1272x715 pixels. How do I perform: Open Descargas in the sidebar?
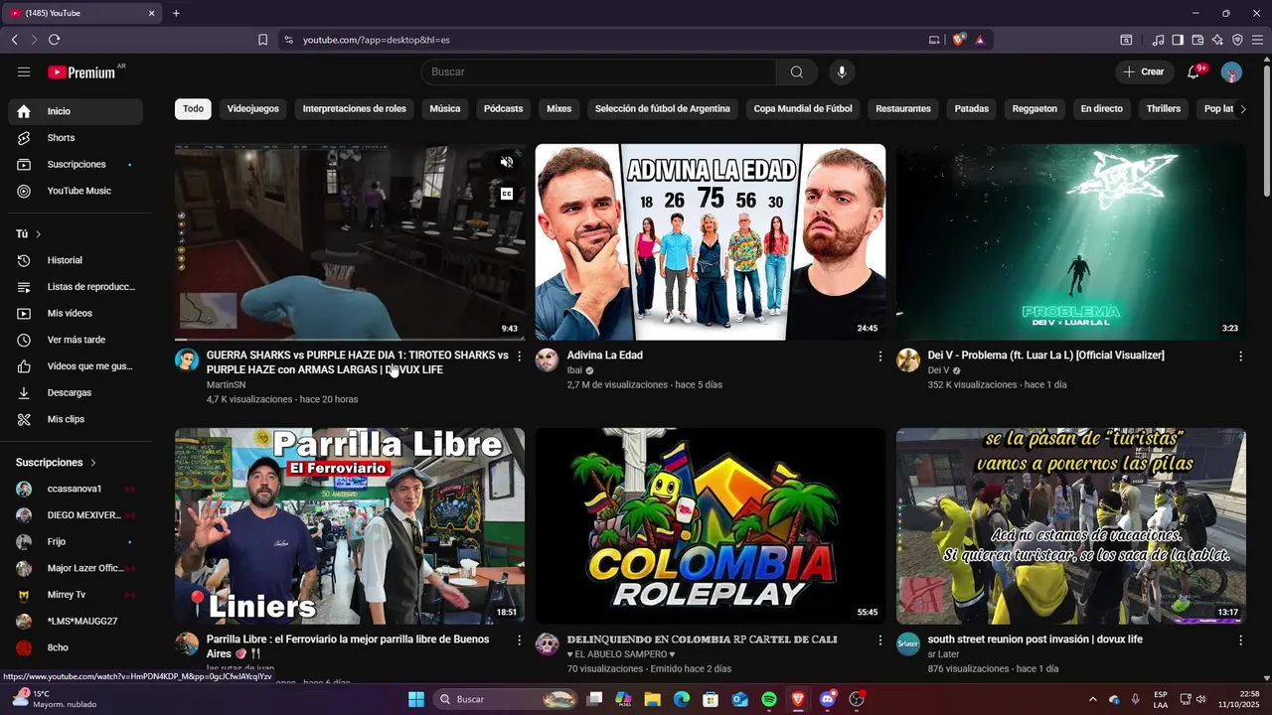[x=76, y=392]
